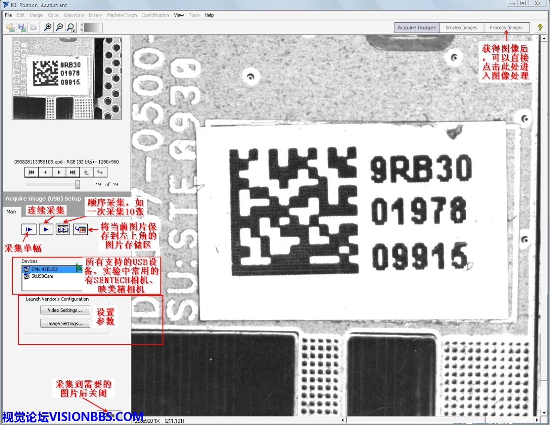Open the context help question mark icon
This screenshot has width=550, height=425.
[x=540, y=27]
